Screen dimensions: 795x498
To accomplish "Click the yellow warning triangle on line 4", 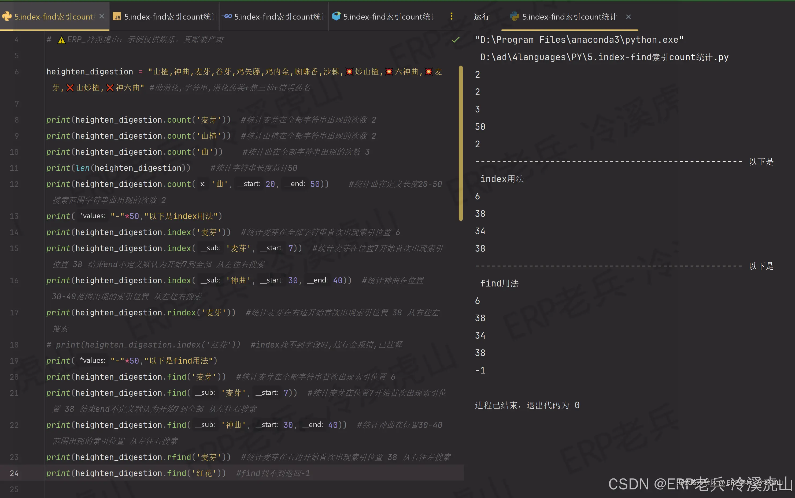I will [x=61, y=40].
